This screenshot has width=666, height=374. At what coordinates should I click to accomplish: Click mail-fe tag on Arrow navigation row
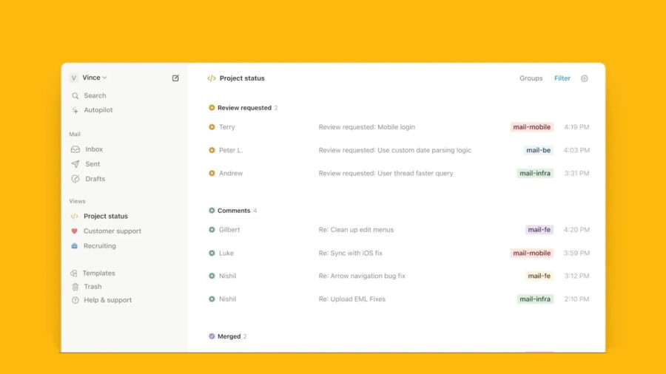tap(539, 276)
